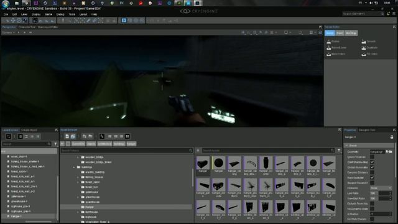Open the Camera dropdown in viewport header
The image size is (398, 224).
click(x=8, y=32)
